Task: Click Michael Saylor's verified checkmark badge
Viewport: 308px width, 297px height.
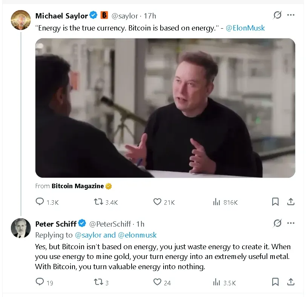Action: (93, 15)
